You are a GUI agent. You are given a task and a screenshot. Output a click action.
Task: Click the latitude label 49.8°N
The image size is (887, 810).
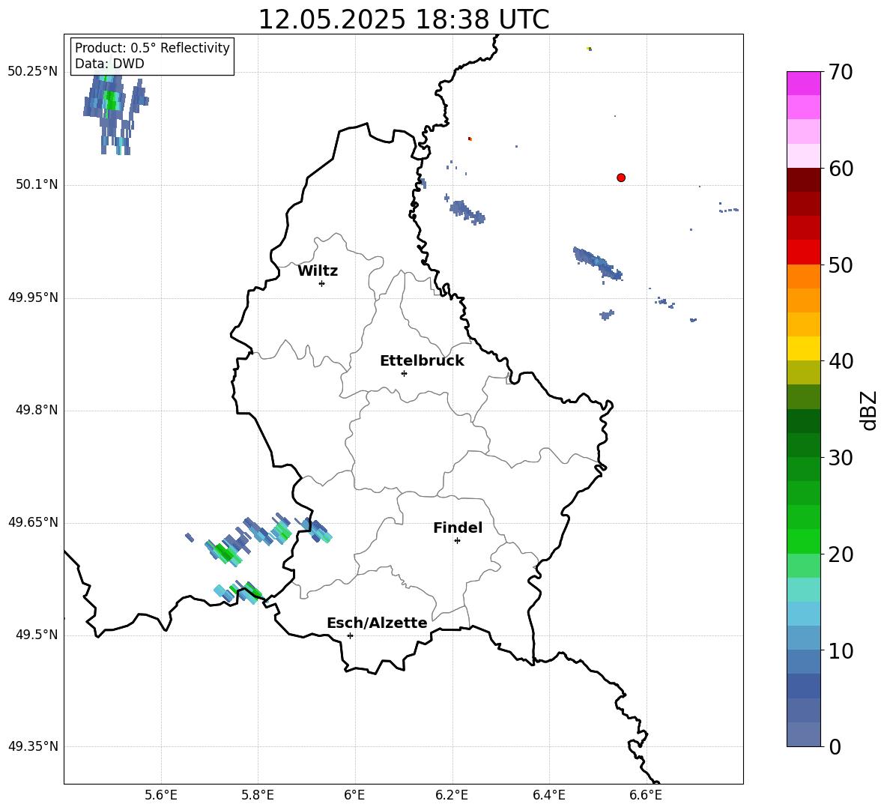tap(37, 410)
